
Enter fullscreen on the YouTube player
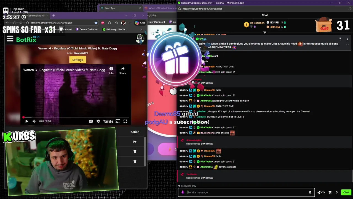[x=125, y=121]
